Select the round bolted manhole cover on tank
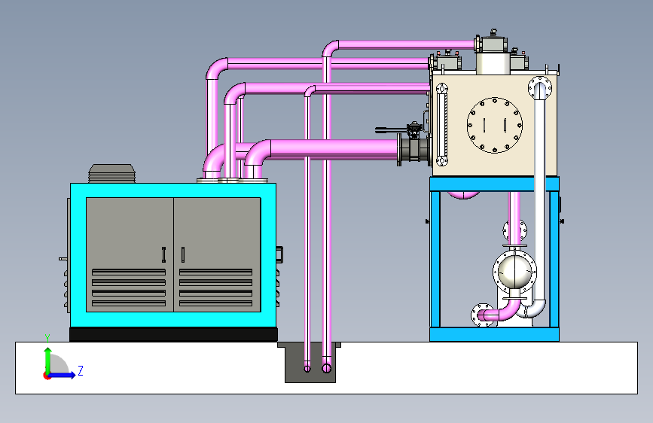This screenshot has width=653, height=423. 494,125
